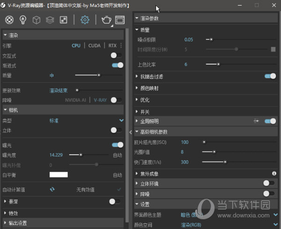Toggle the 交互式 interactive switch

[117, 55]
